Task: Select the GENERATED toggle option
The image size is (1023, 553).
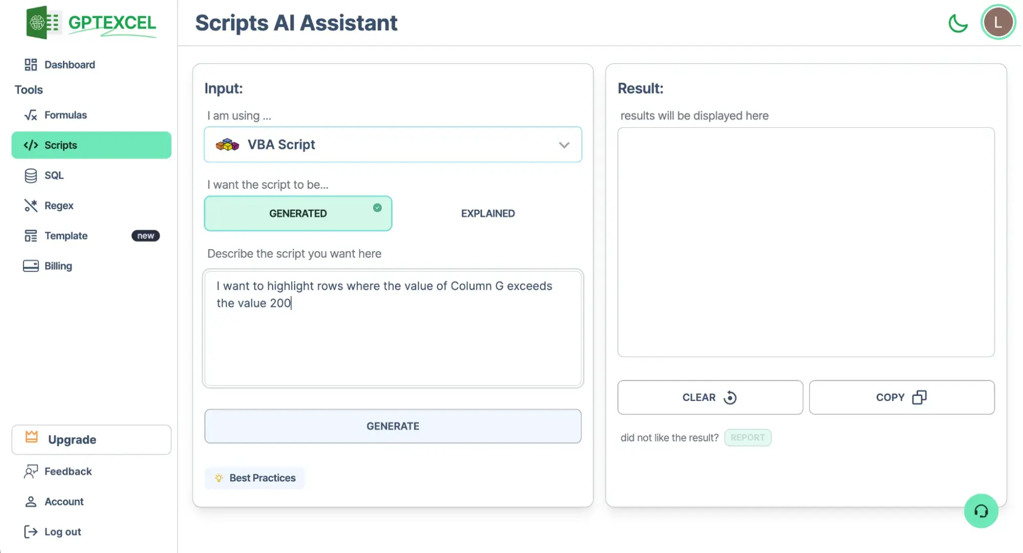Action: click(298, 213)
